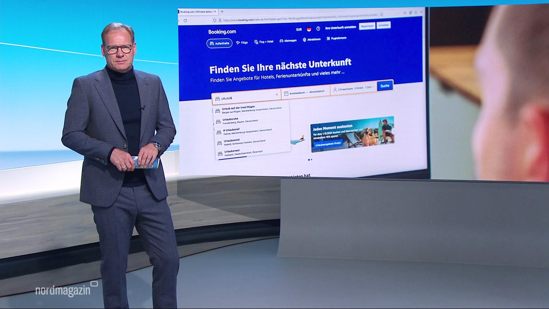The height and width of the screenshot is (309, 549).
Task: Click the shield icon beside the URL
Action: point(215,20)
